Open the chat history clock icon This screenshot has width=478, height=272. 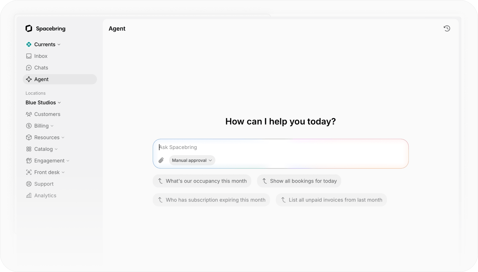[x=447, y=28]
